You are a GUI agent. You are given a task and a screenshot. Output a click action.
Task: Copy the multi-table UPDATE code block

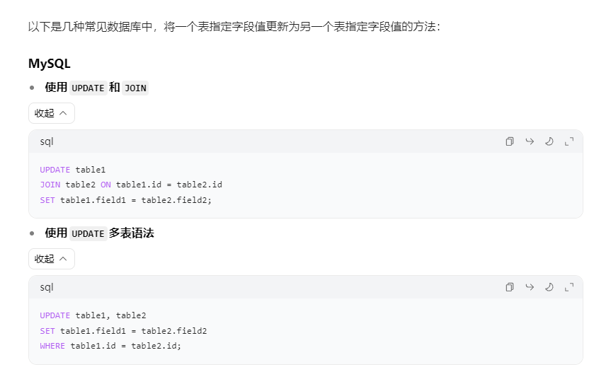click(509, 287)
